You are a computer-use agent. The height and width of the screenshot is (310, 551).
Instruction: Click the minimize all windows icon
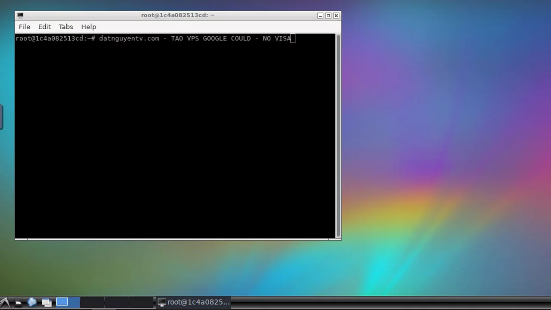point(46,303)
